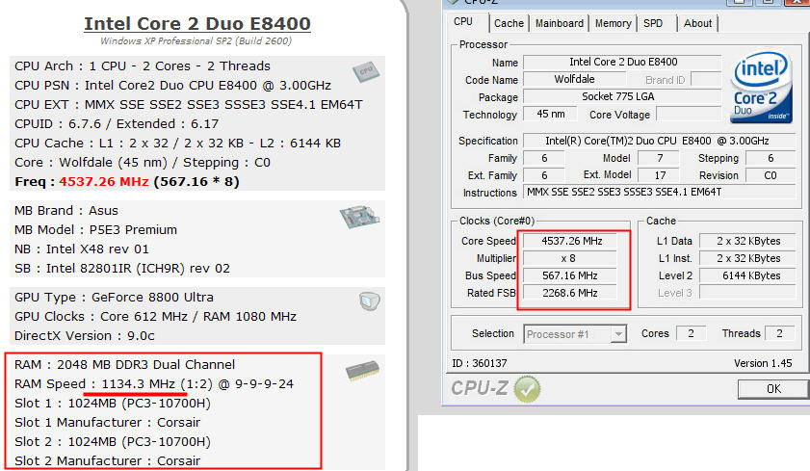Click the Technology field 45 nm
Image resolution: width=810 pixels, height=471 pixels.
click(550, 114)
